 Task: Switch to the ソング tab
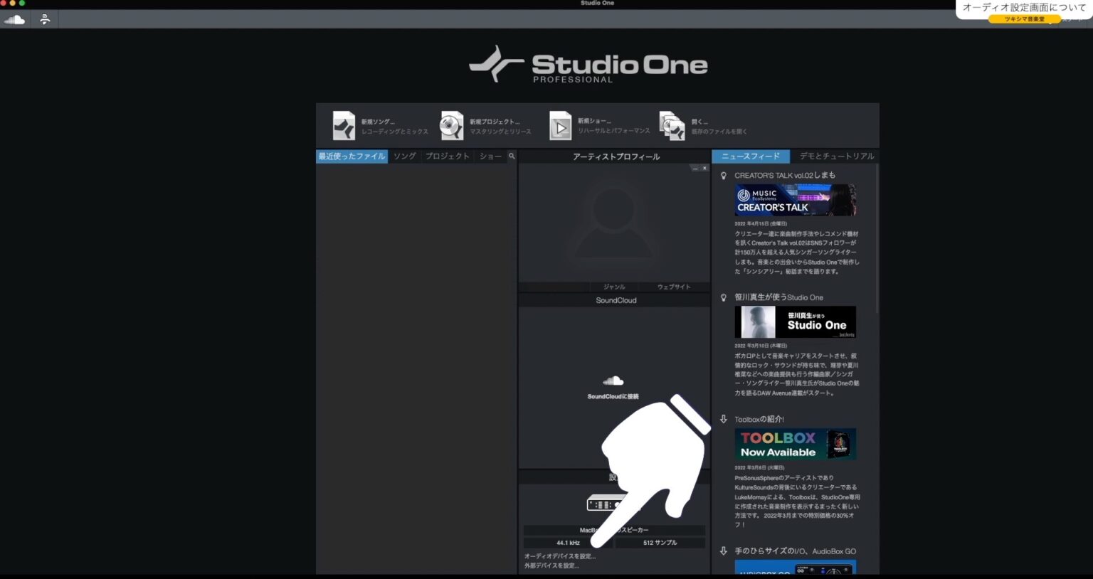point(403,156)
